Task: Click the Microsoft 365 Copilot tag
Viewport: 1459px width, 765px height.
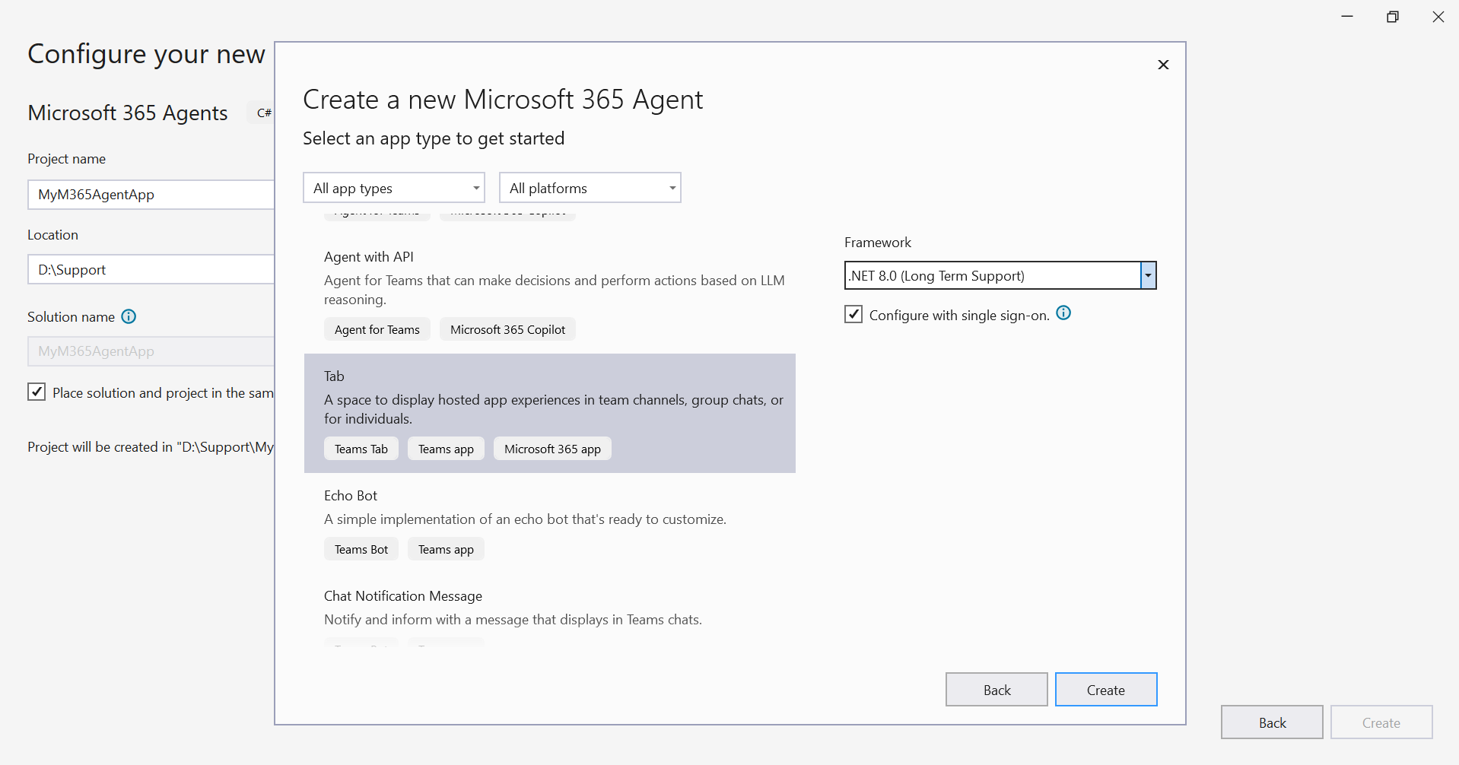Action: [507, 329]
